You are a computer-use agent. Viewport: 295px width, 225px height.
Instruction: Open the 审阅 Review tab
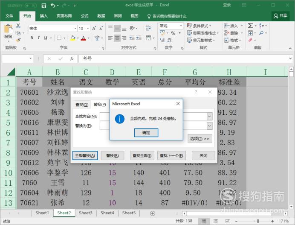(118, 16)
